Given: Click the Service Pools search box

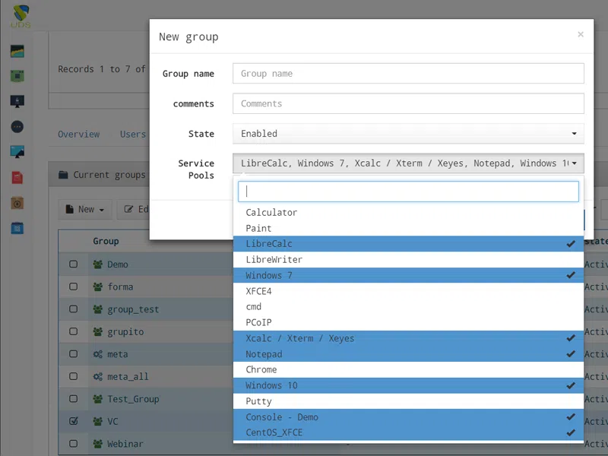Looking at the screenshot, I should [408, 192].
